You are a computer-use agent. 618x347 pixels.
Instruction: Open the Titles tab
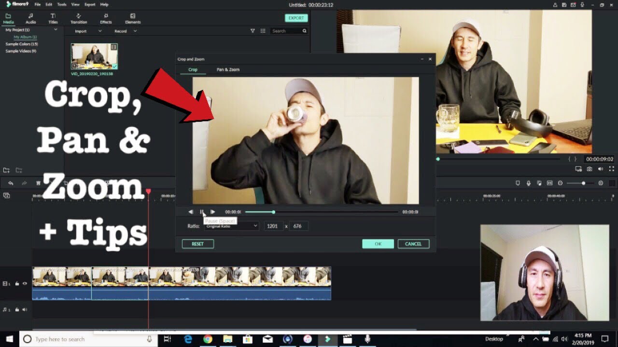pos(53,19)
